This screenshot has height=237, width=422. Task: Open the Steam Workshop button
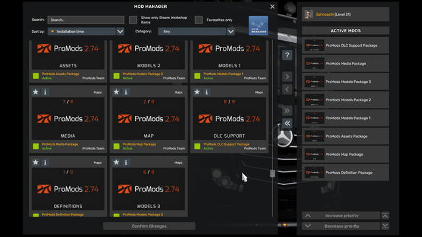point(258,26)
